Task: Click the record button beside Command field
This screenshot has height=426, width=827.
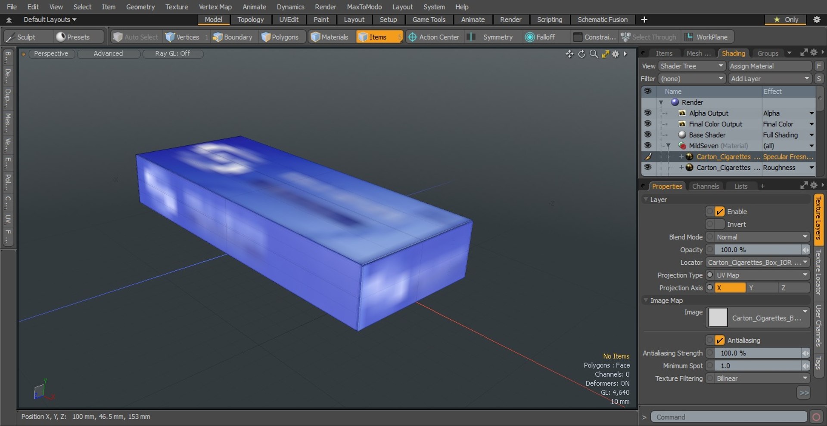Action: pos(816,417)
